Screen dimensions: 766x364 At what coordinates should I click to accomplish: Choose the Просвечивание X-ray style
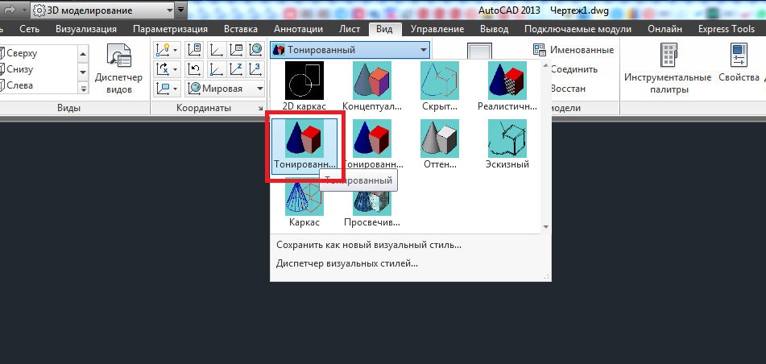click(x=372, y=201)
